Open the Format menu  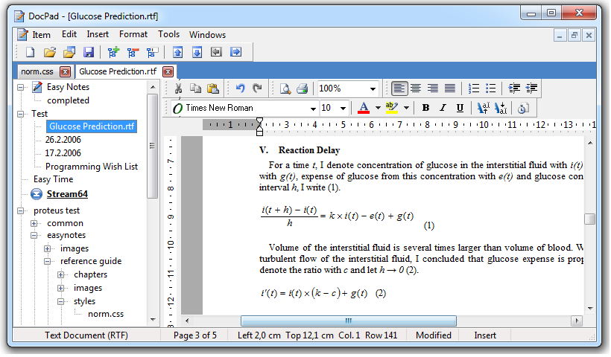point(133,34)
